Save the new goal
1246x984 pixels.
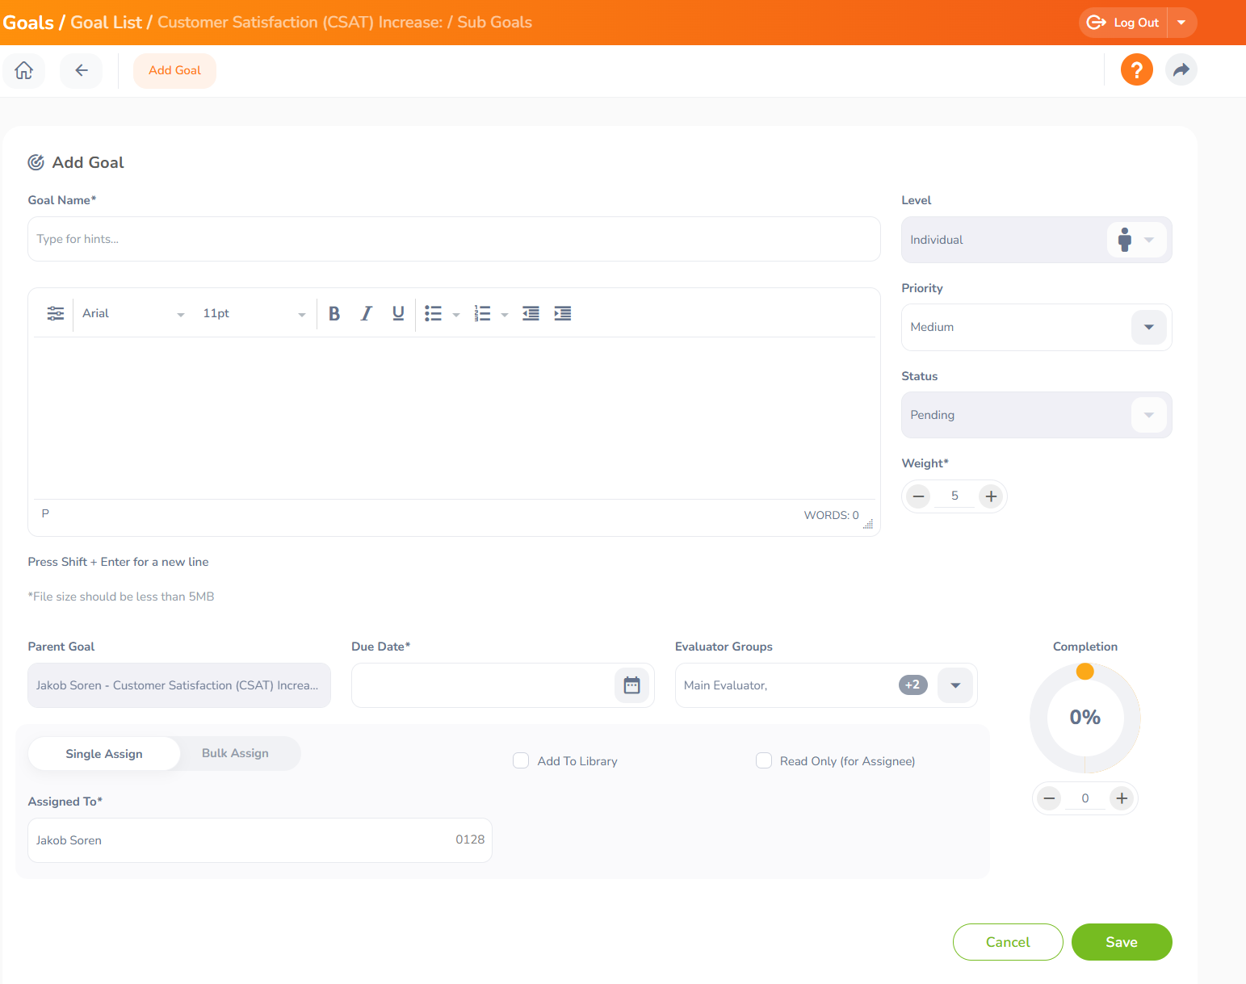tap(1122, 942)
